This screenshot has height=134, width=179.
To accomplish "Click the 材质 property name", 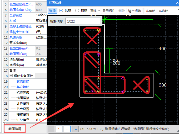I will [13, 21].
